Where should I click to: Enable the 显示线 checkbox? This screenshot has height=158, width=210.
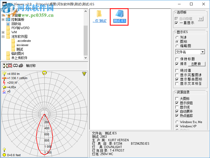coord(177,107)
